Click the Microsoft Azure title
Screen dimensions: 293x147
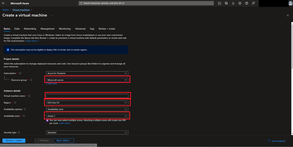point(20,3)
